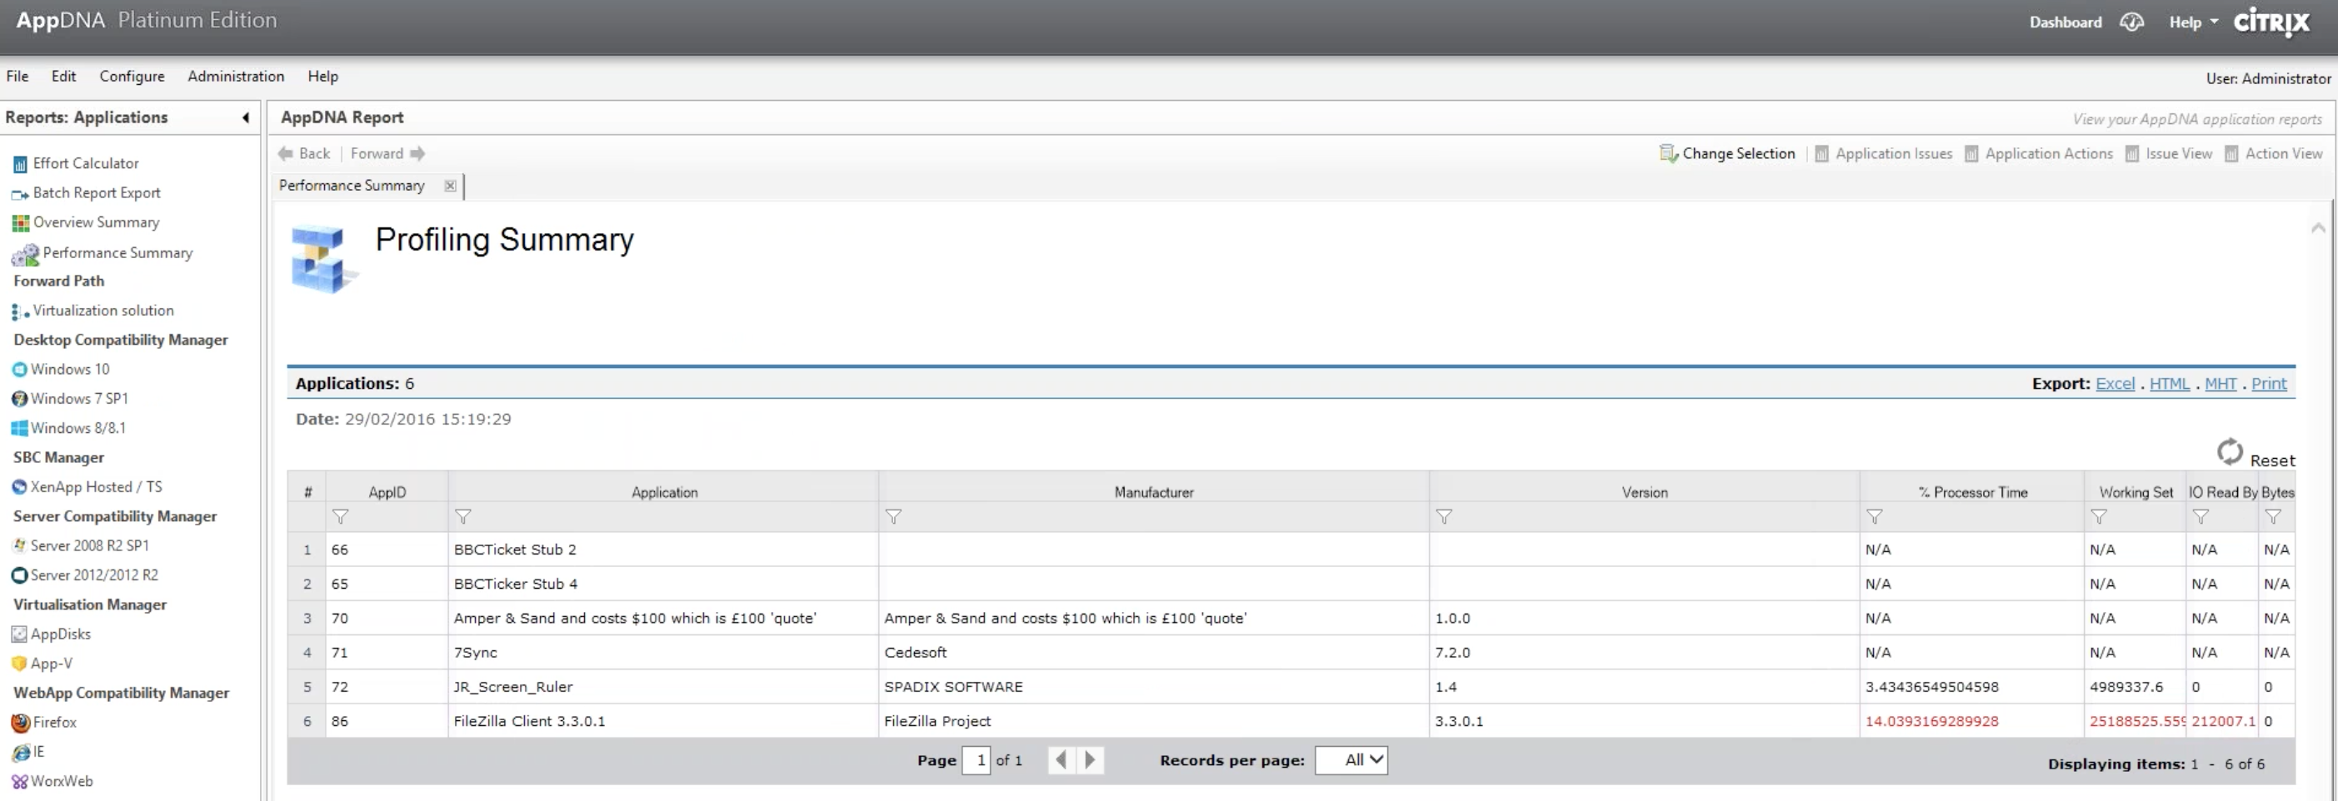This screenshot has height=801, width=2338.
Task: Click the Application column header
Action: coord(664,493)
